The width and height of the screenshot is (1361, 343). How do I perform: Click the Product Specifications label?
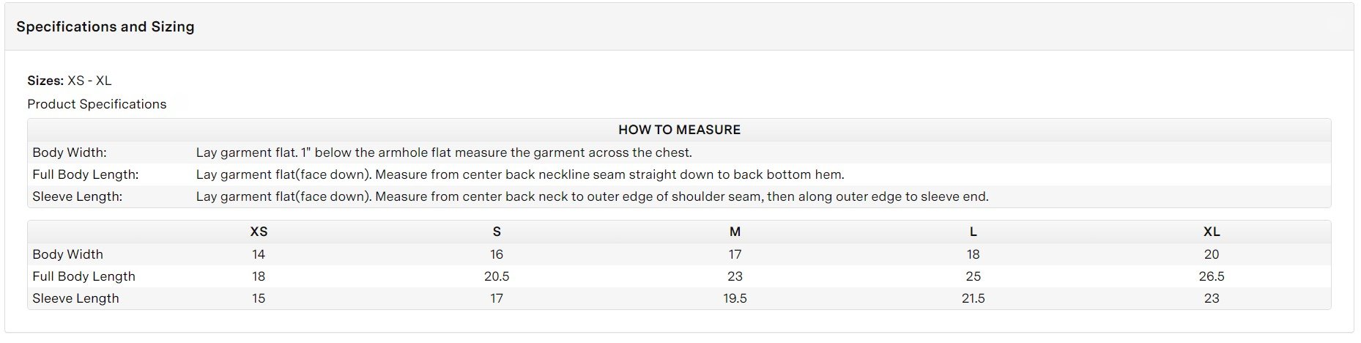click(x=97, y=104)
